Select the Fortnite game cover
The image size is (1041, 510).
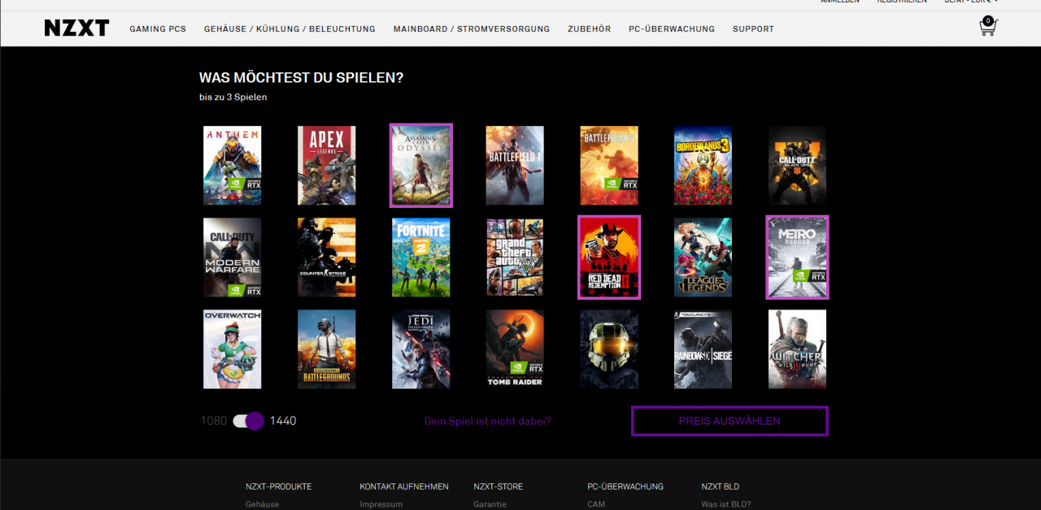click(x=421, y=257)
